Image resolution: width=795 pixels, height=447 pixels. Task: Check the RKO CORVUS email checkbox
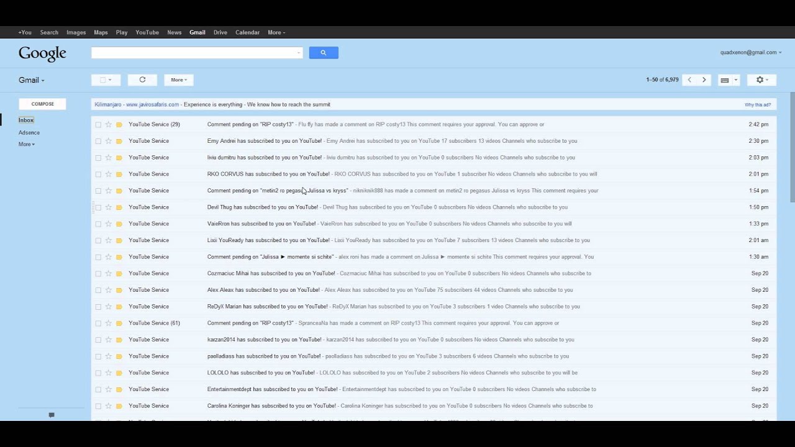pos(98,174)
